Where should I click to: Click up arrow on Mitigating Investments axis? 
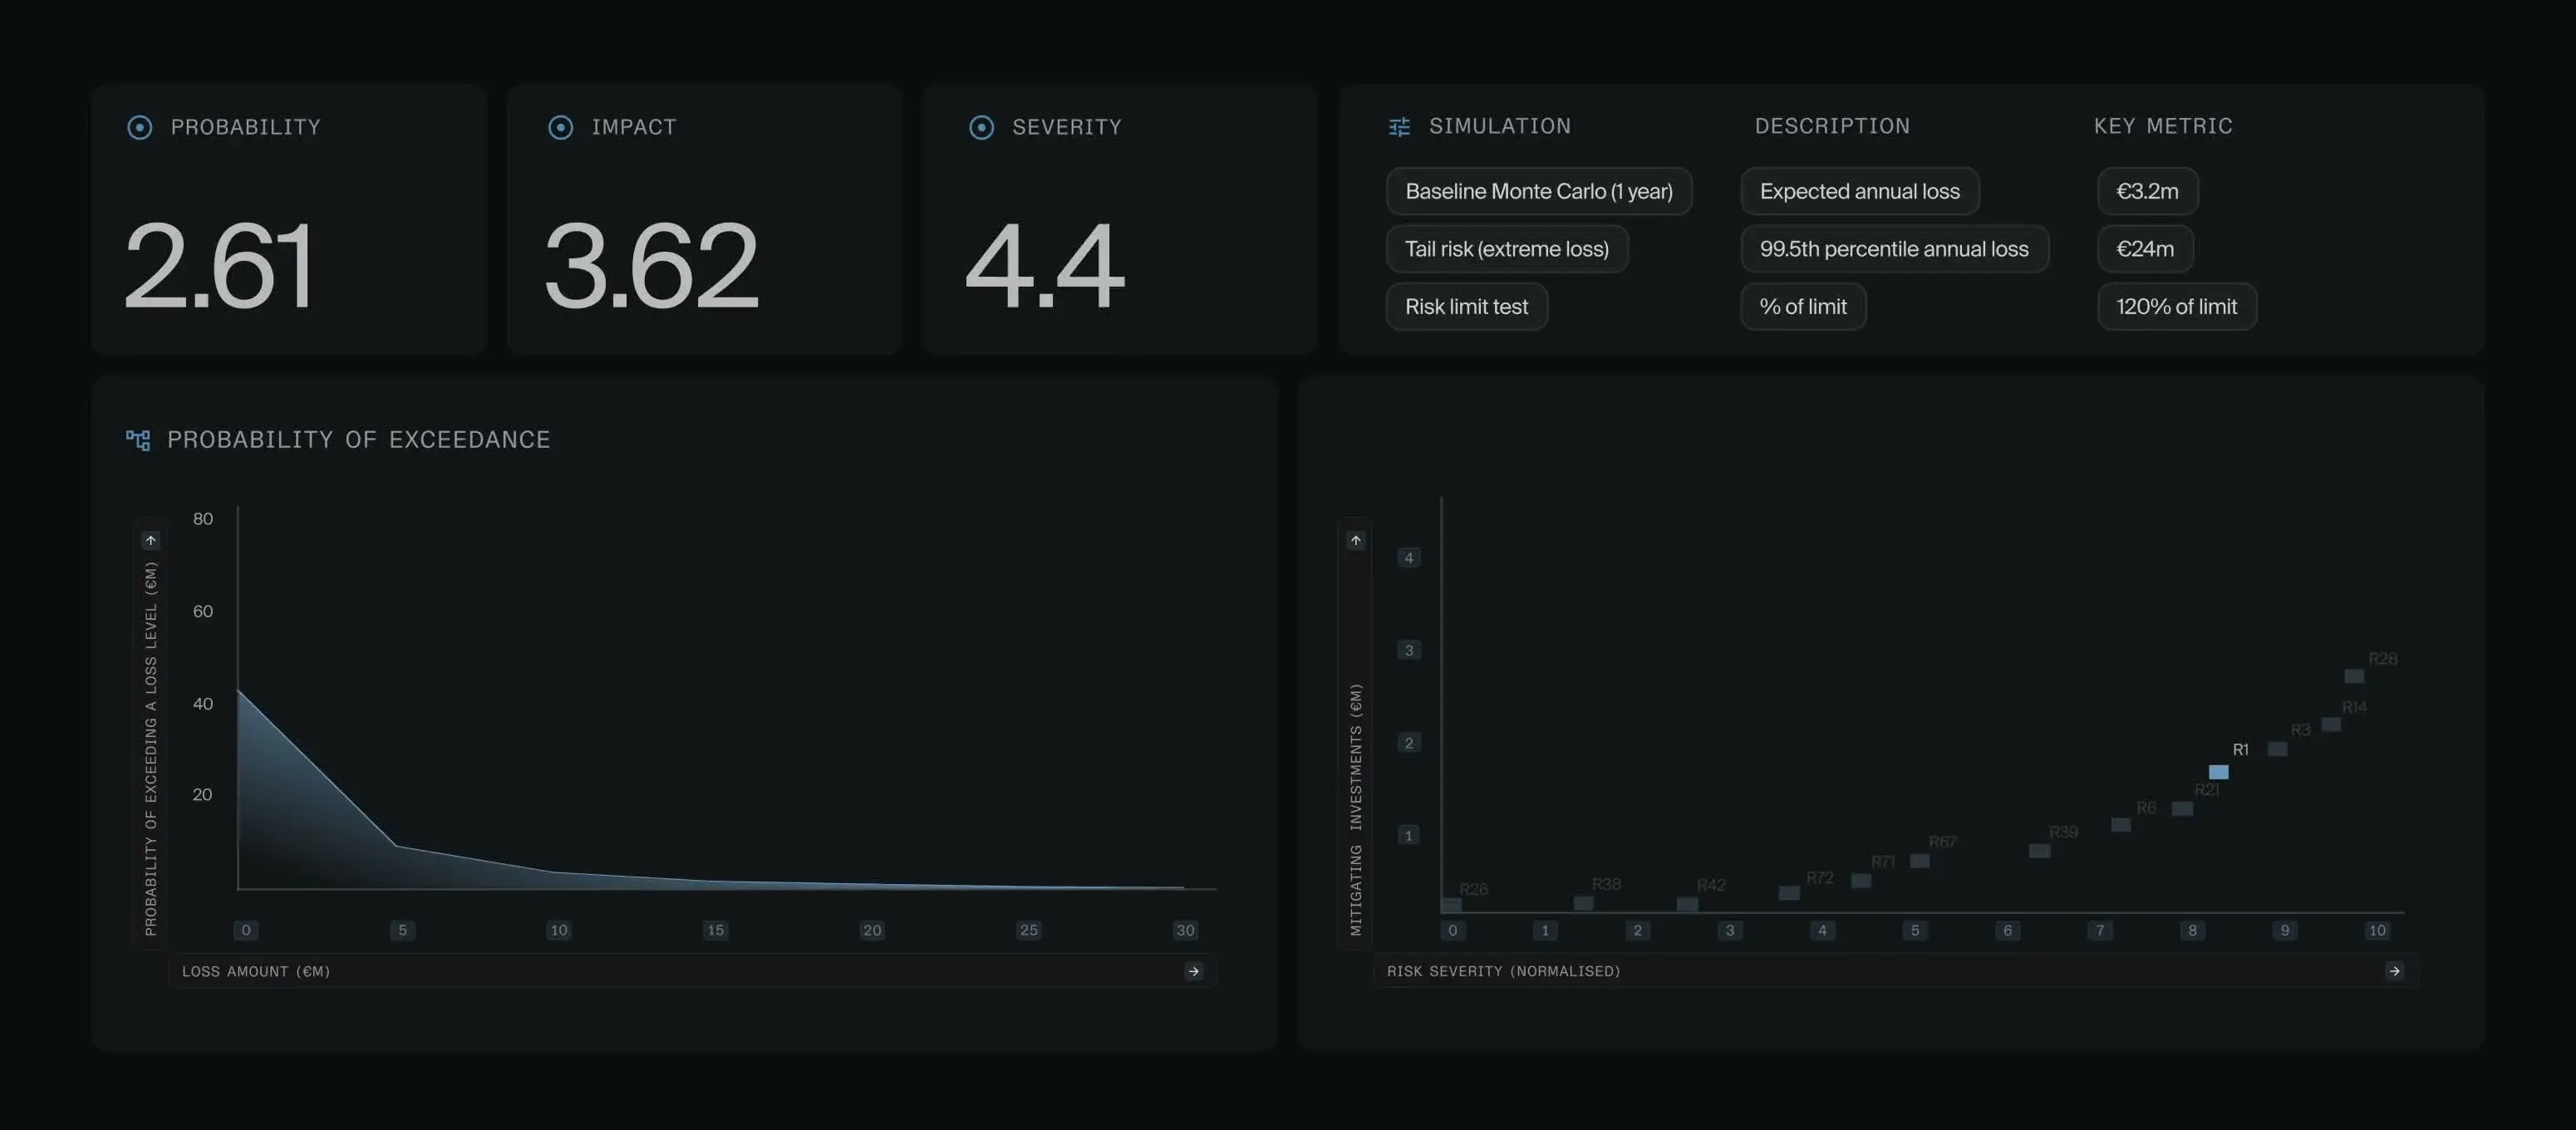pos(1356,540)
